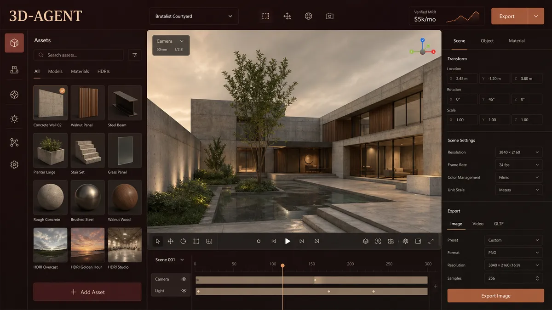Add a timeline track with plus icon

[x=436, y=286]
